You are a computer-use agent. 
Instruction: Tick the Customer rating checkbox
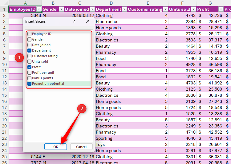(x=30, y=56)
